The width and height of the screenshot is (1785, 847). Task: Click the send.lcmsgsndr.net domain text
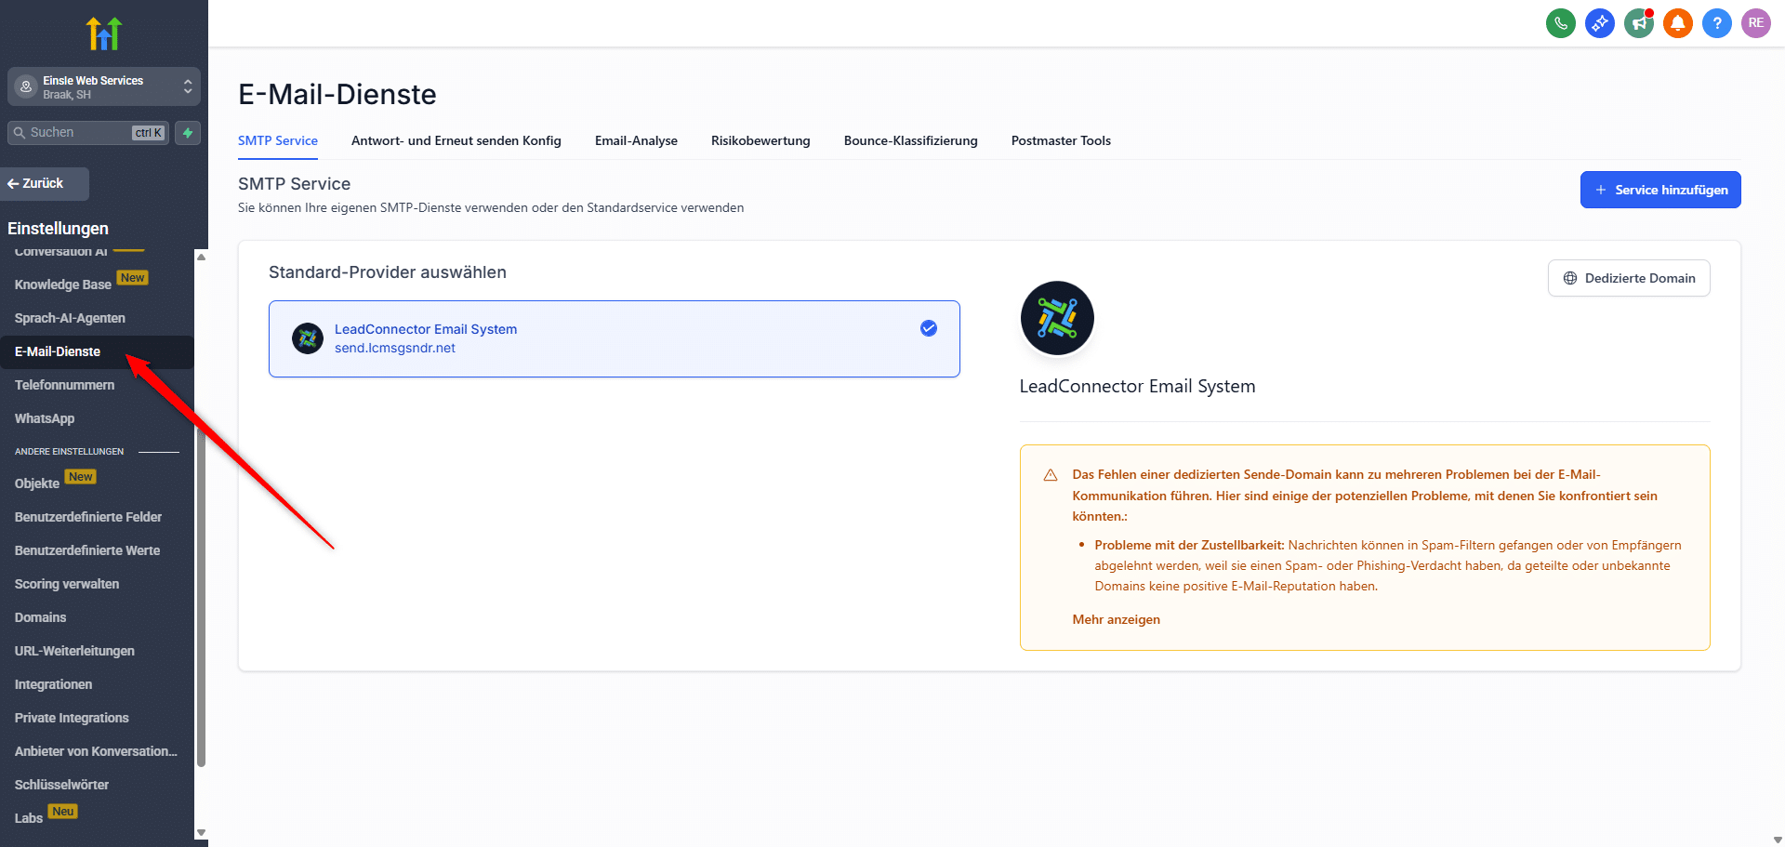[x=395, y=348]
